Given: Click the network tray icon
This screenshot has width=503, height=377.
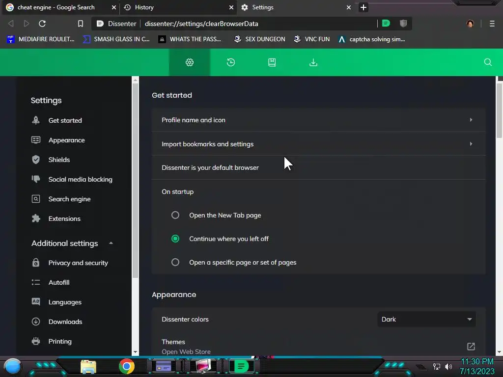Looking at the screenshot, I should pos(436,366).
